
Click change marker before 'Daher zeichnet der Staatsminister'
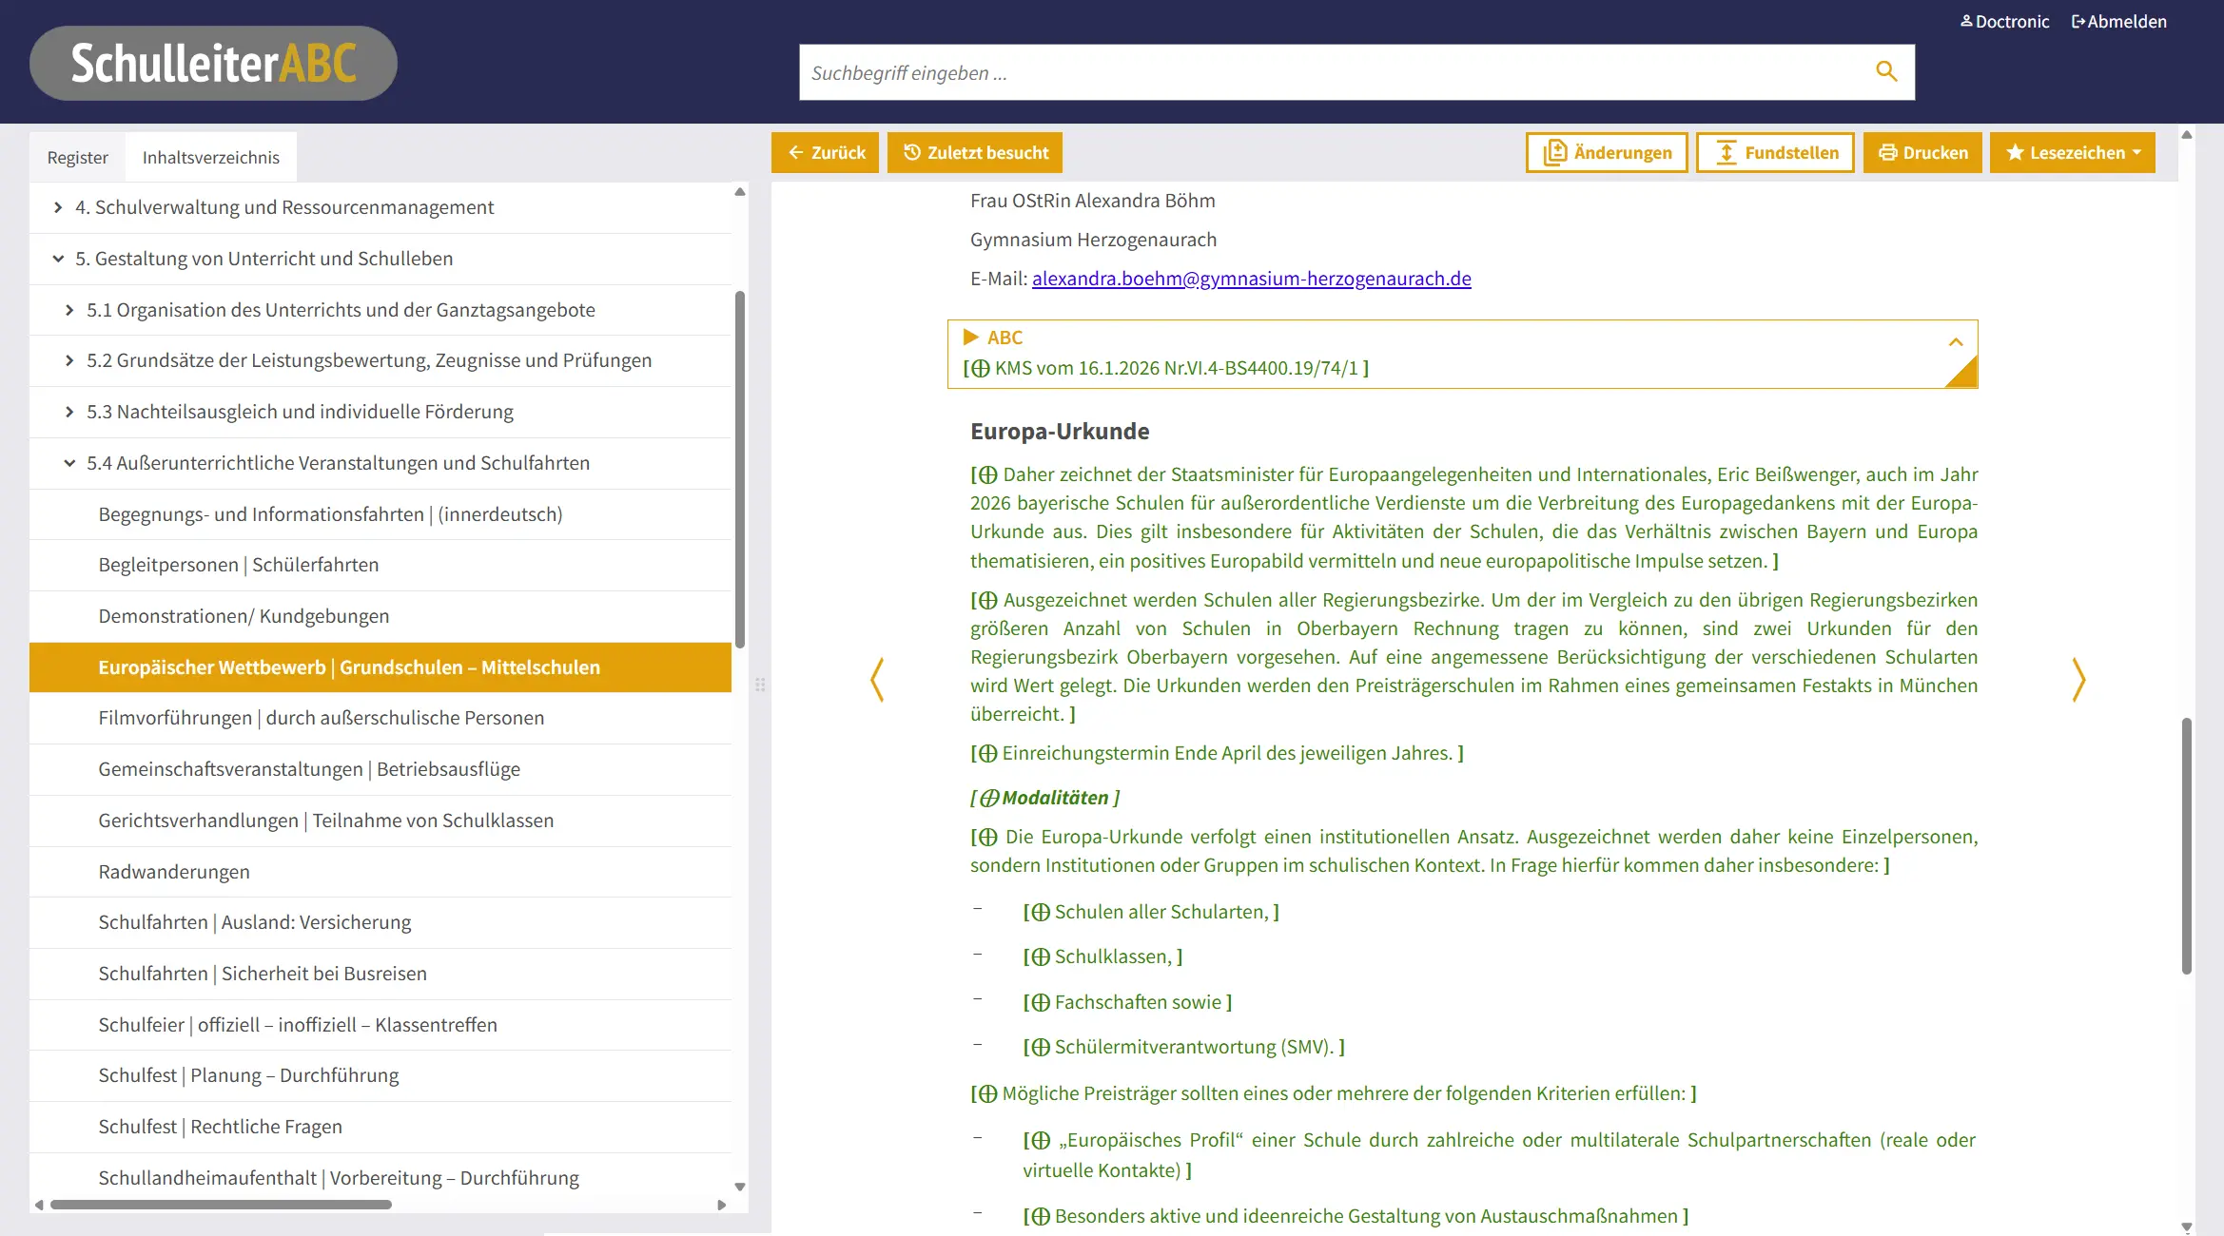pos(988,474)
